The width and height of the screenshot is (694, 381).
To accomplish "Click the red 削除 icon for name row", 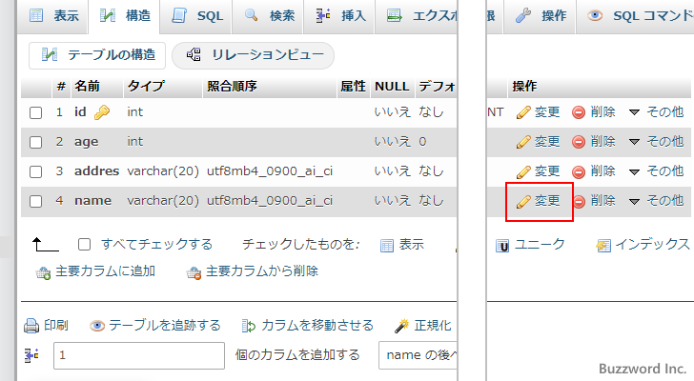I will coord(579,202).
